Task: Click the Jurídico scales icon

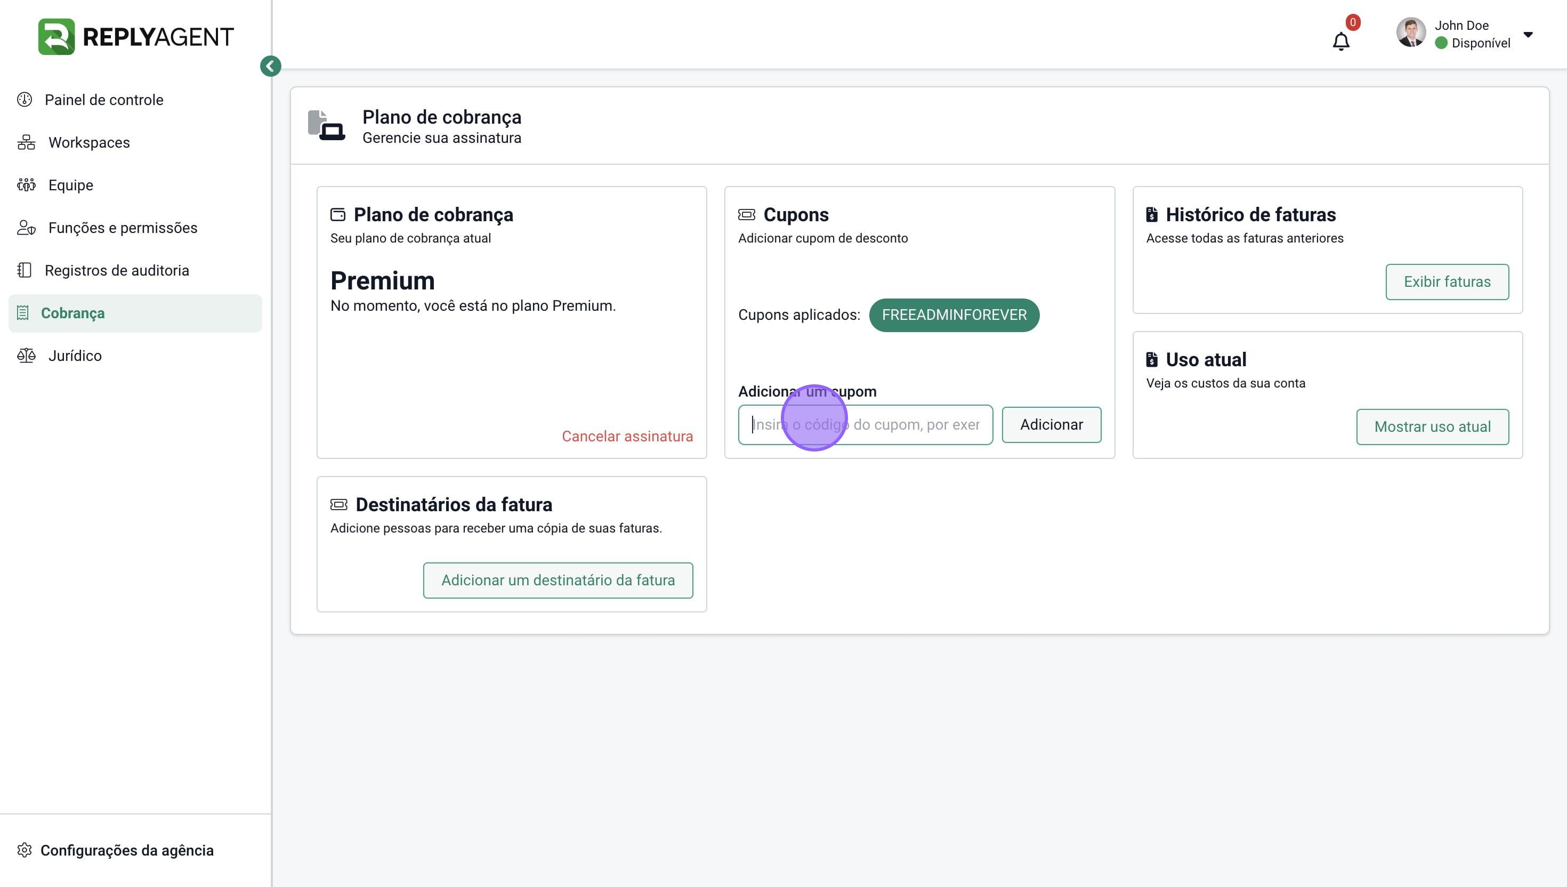Action: [x=26, y=355]
